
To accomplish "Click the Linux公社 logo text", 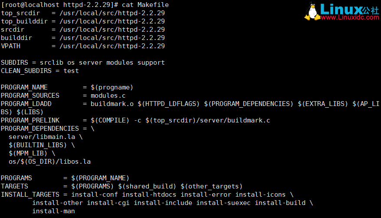I will coord(349,9).
